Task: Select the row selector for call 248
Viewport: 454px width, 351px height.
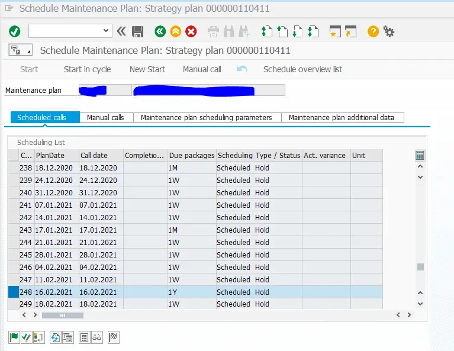Action: (14, 292)
